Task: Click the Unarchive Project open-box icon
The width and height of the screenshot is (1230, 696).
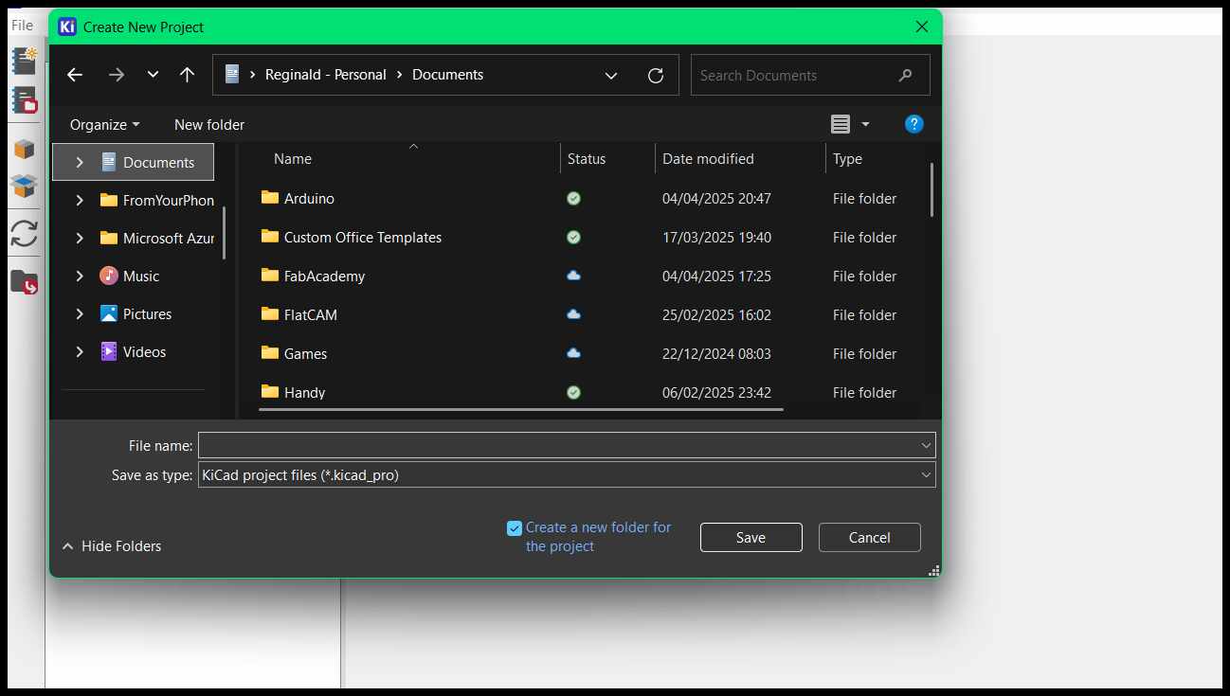Action: [x=24, y=186]
